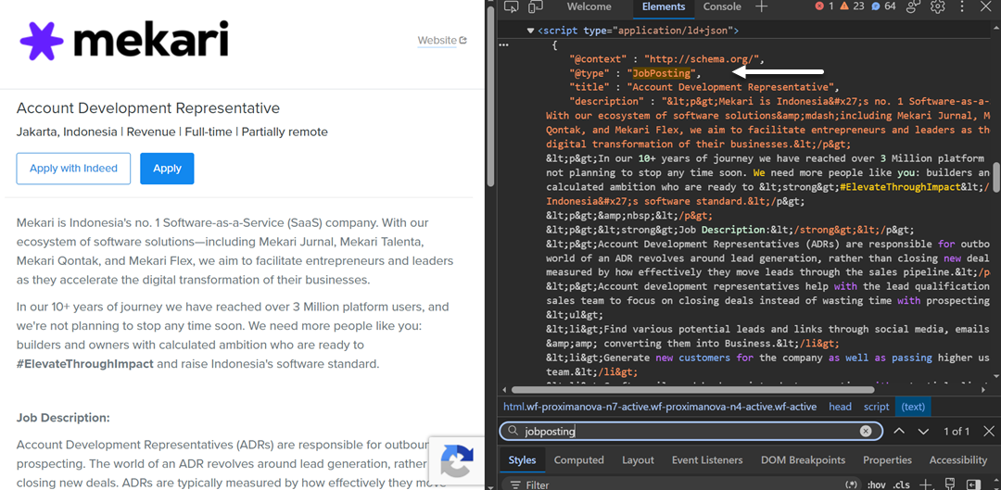Click the #ElevateThroughImpact bold text

85,364
